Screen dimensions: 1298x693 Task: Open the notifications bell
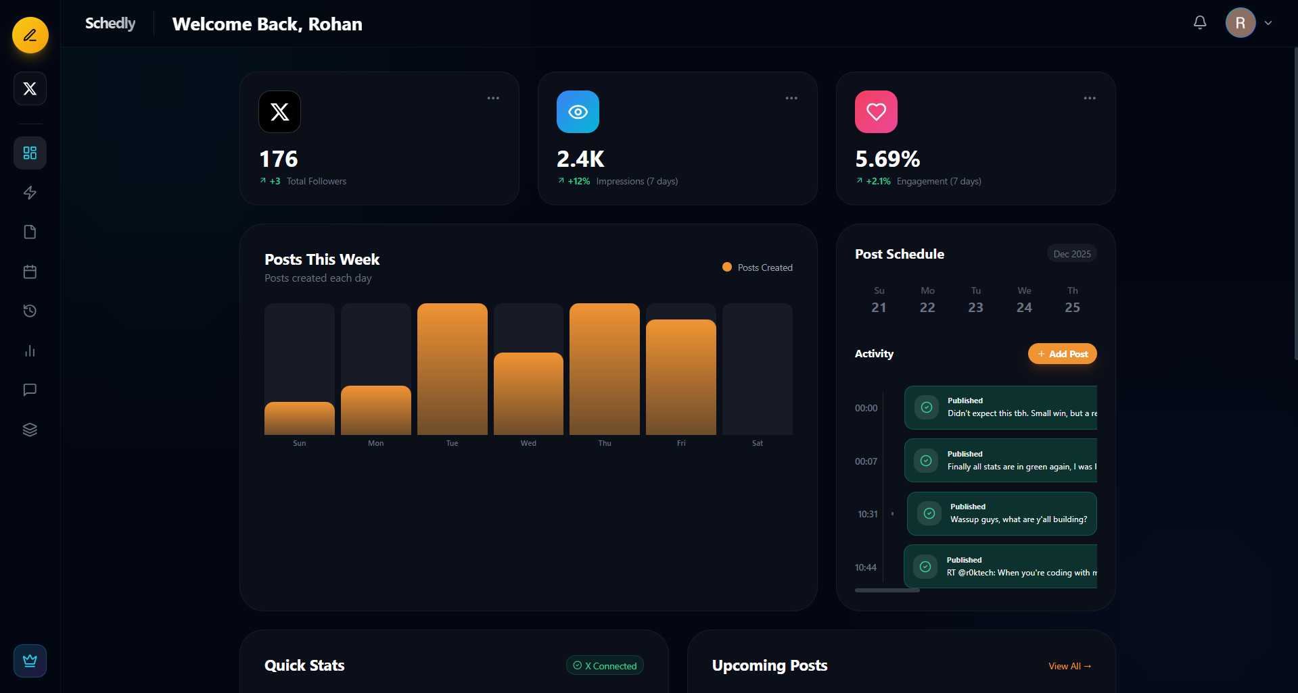[1199, 22]
